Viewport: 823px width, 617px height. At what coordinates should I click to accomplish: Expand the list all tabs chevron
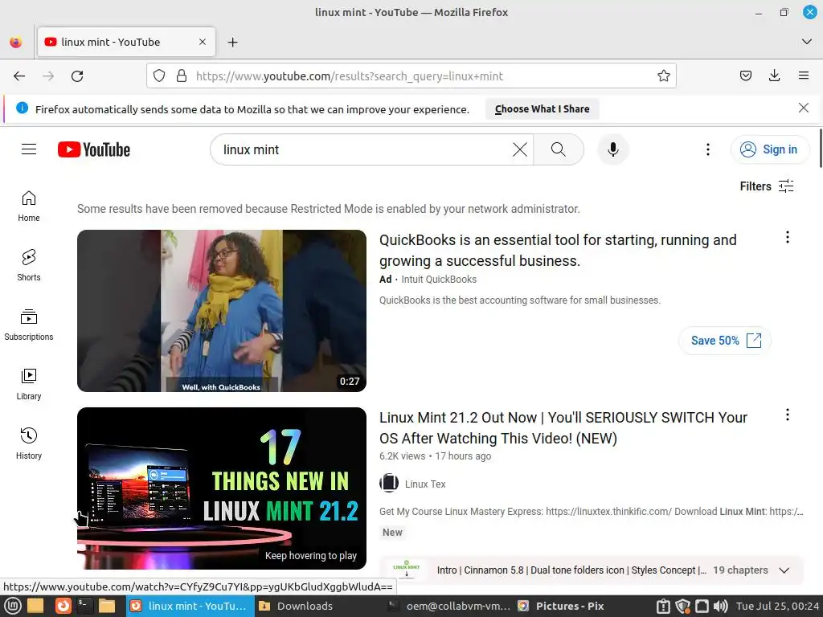807,42
